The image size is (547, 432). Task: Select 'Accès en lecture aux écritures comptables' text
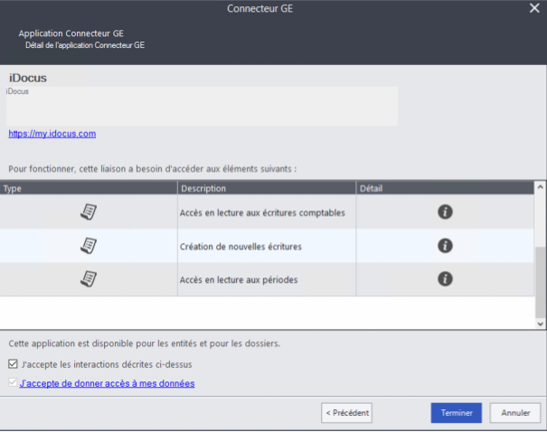tap(262, 212)
